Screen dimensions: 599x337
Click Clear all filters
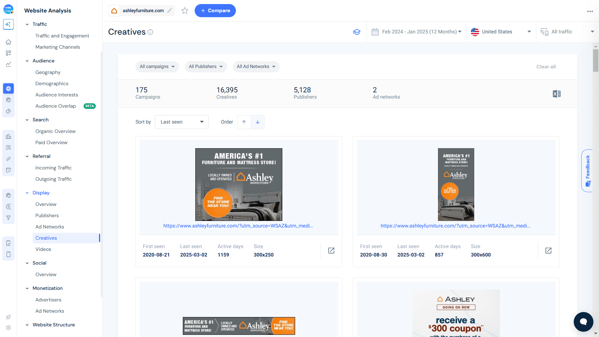pyautogui.click(x=546, y=67)
